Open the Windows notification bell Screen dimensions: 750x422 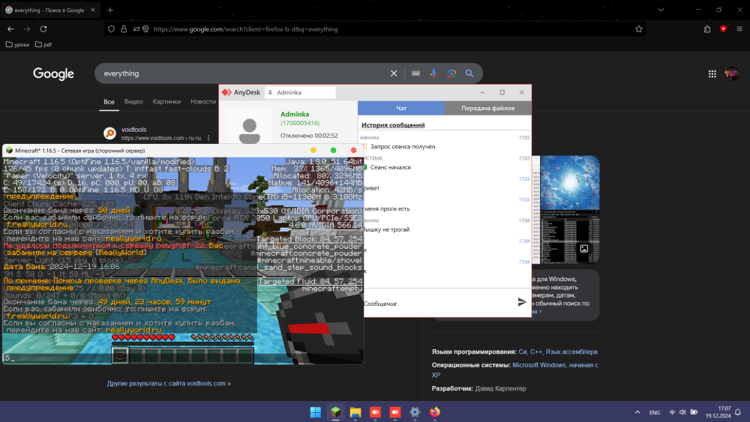(738, 412)
